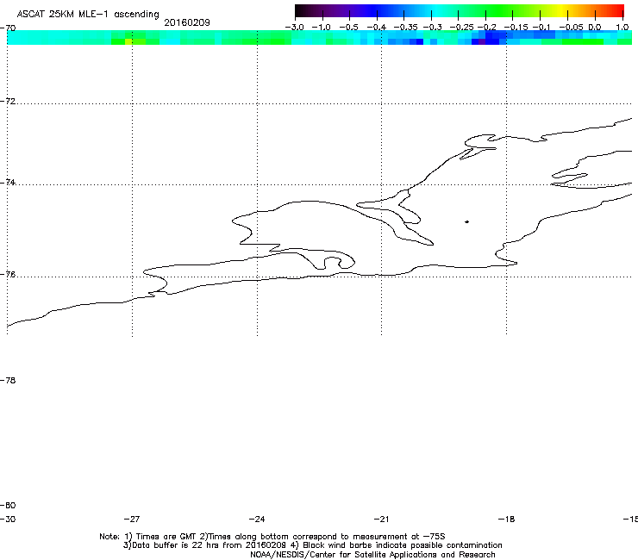Click the '-78' latitude axis label
The image size is (638, 560).
(8, 380)
